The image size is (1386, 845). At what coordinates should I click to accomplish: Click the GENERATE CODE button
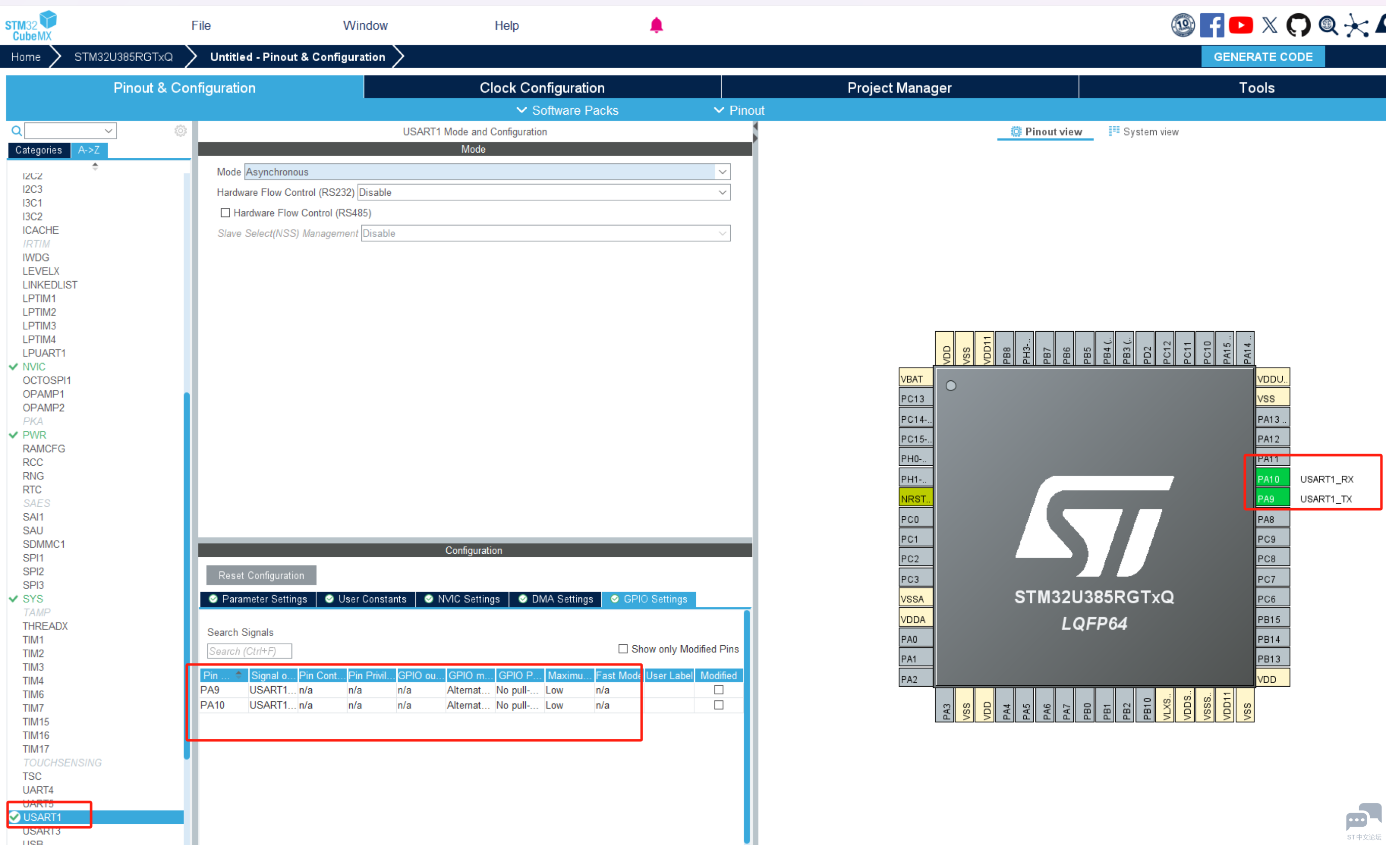tap(1263, 57)
